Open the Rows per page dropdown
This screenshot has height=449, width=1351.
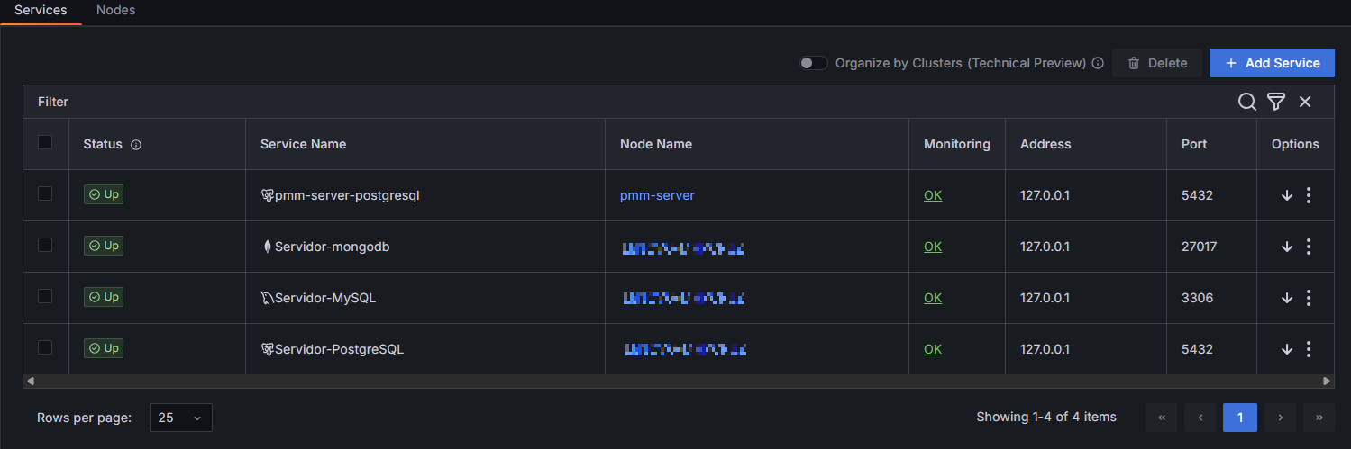(181, 418)
